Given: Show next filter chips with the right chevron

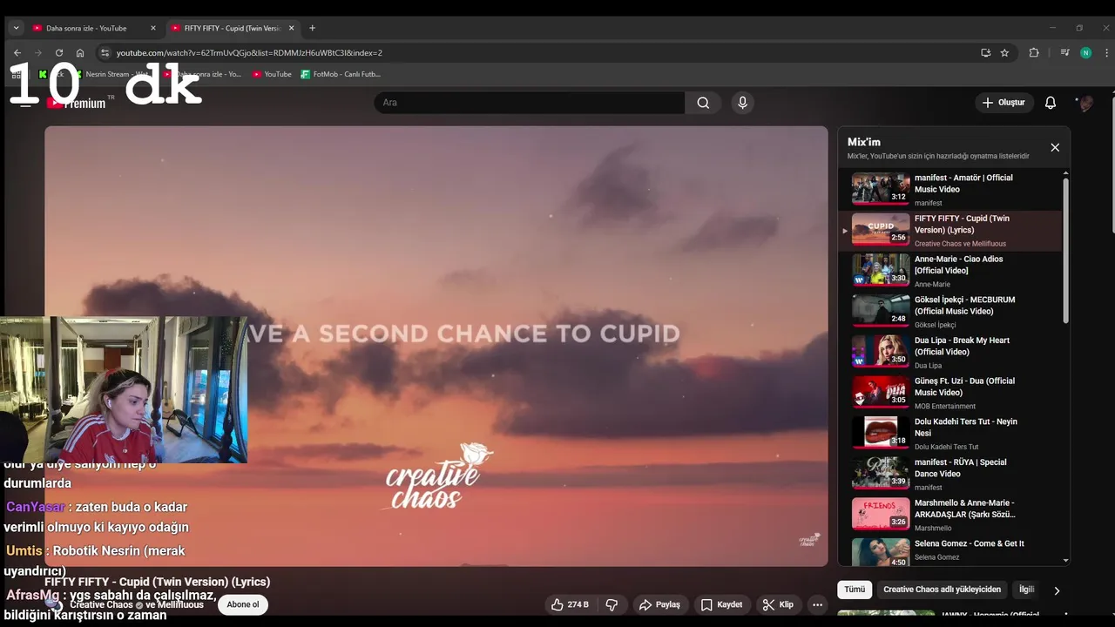Looking at the screenshot, I should (1057, 590).
